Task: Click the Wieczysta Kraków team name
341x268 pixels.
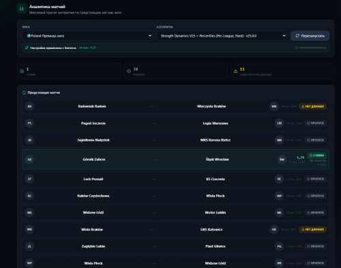Action: pyautogui.click(x=211, y=106)
